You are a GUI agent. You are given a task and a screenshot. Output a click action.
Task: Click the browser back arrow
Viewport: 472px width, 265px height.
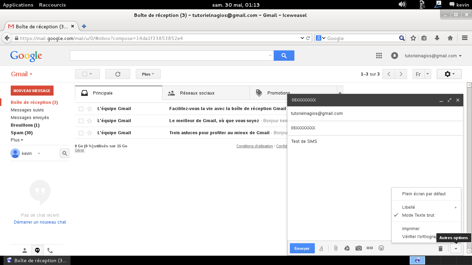click(7, 38)
